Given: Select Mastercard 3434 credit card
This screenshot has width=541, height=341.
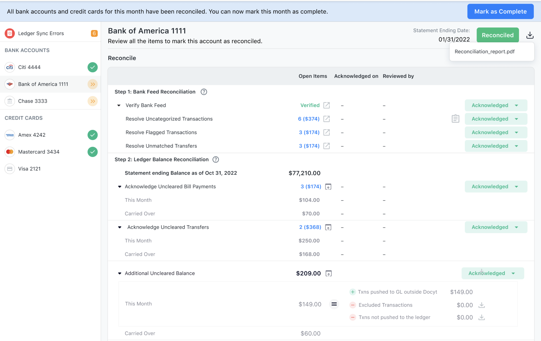Looking at the screenshot, I should click(x=50, y=152).
